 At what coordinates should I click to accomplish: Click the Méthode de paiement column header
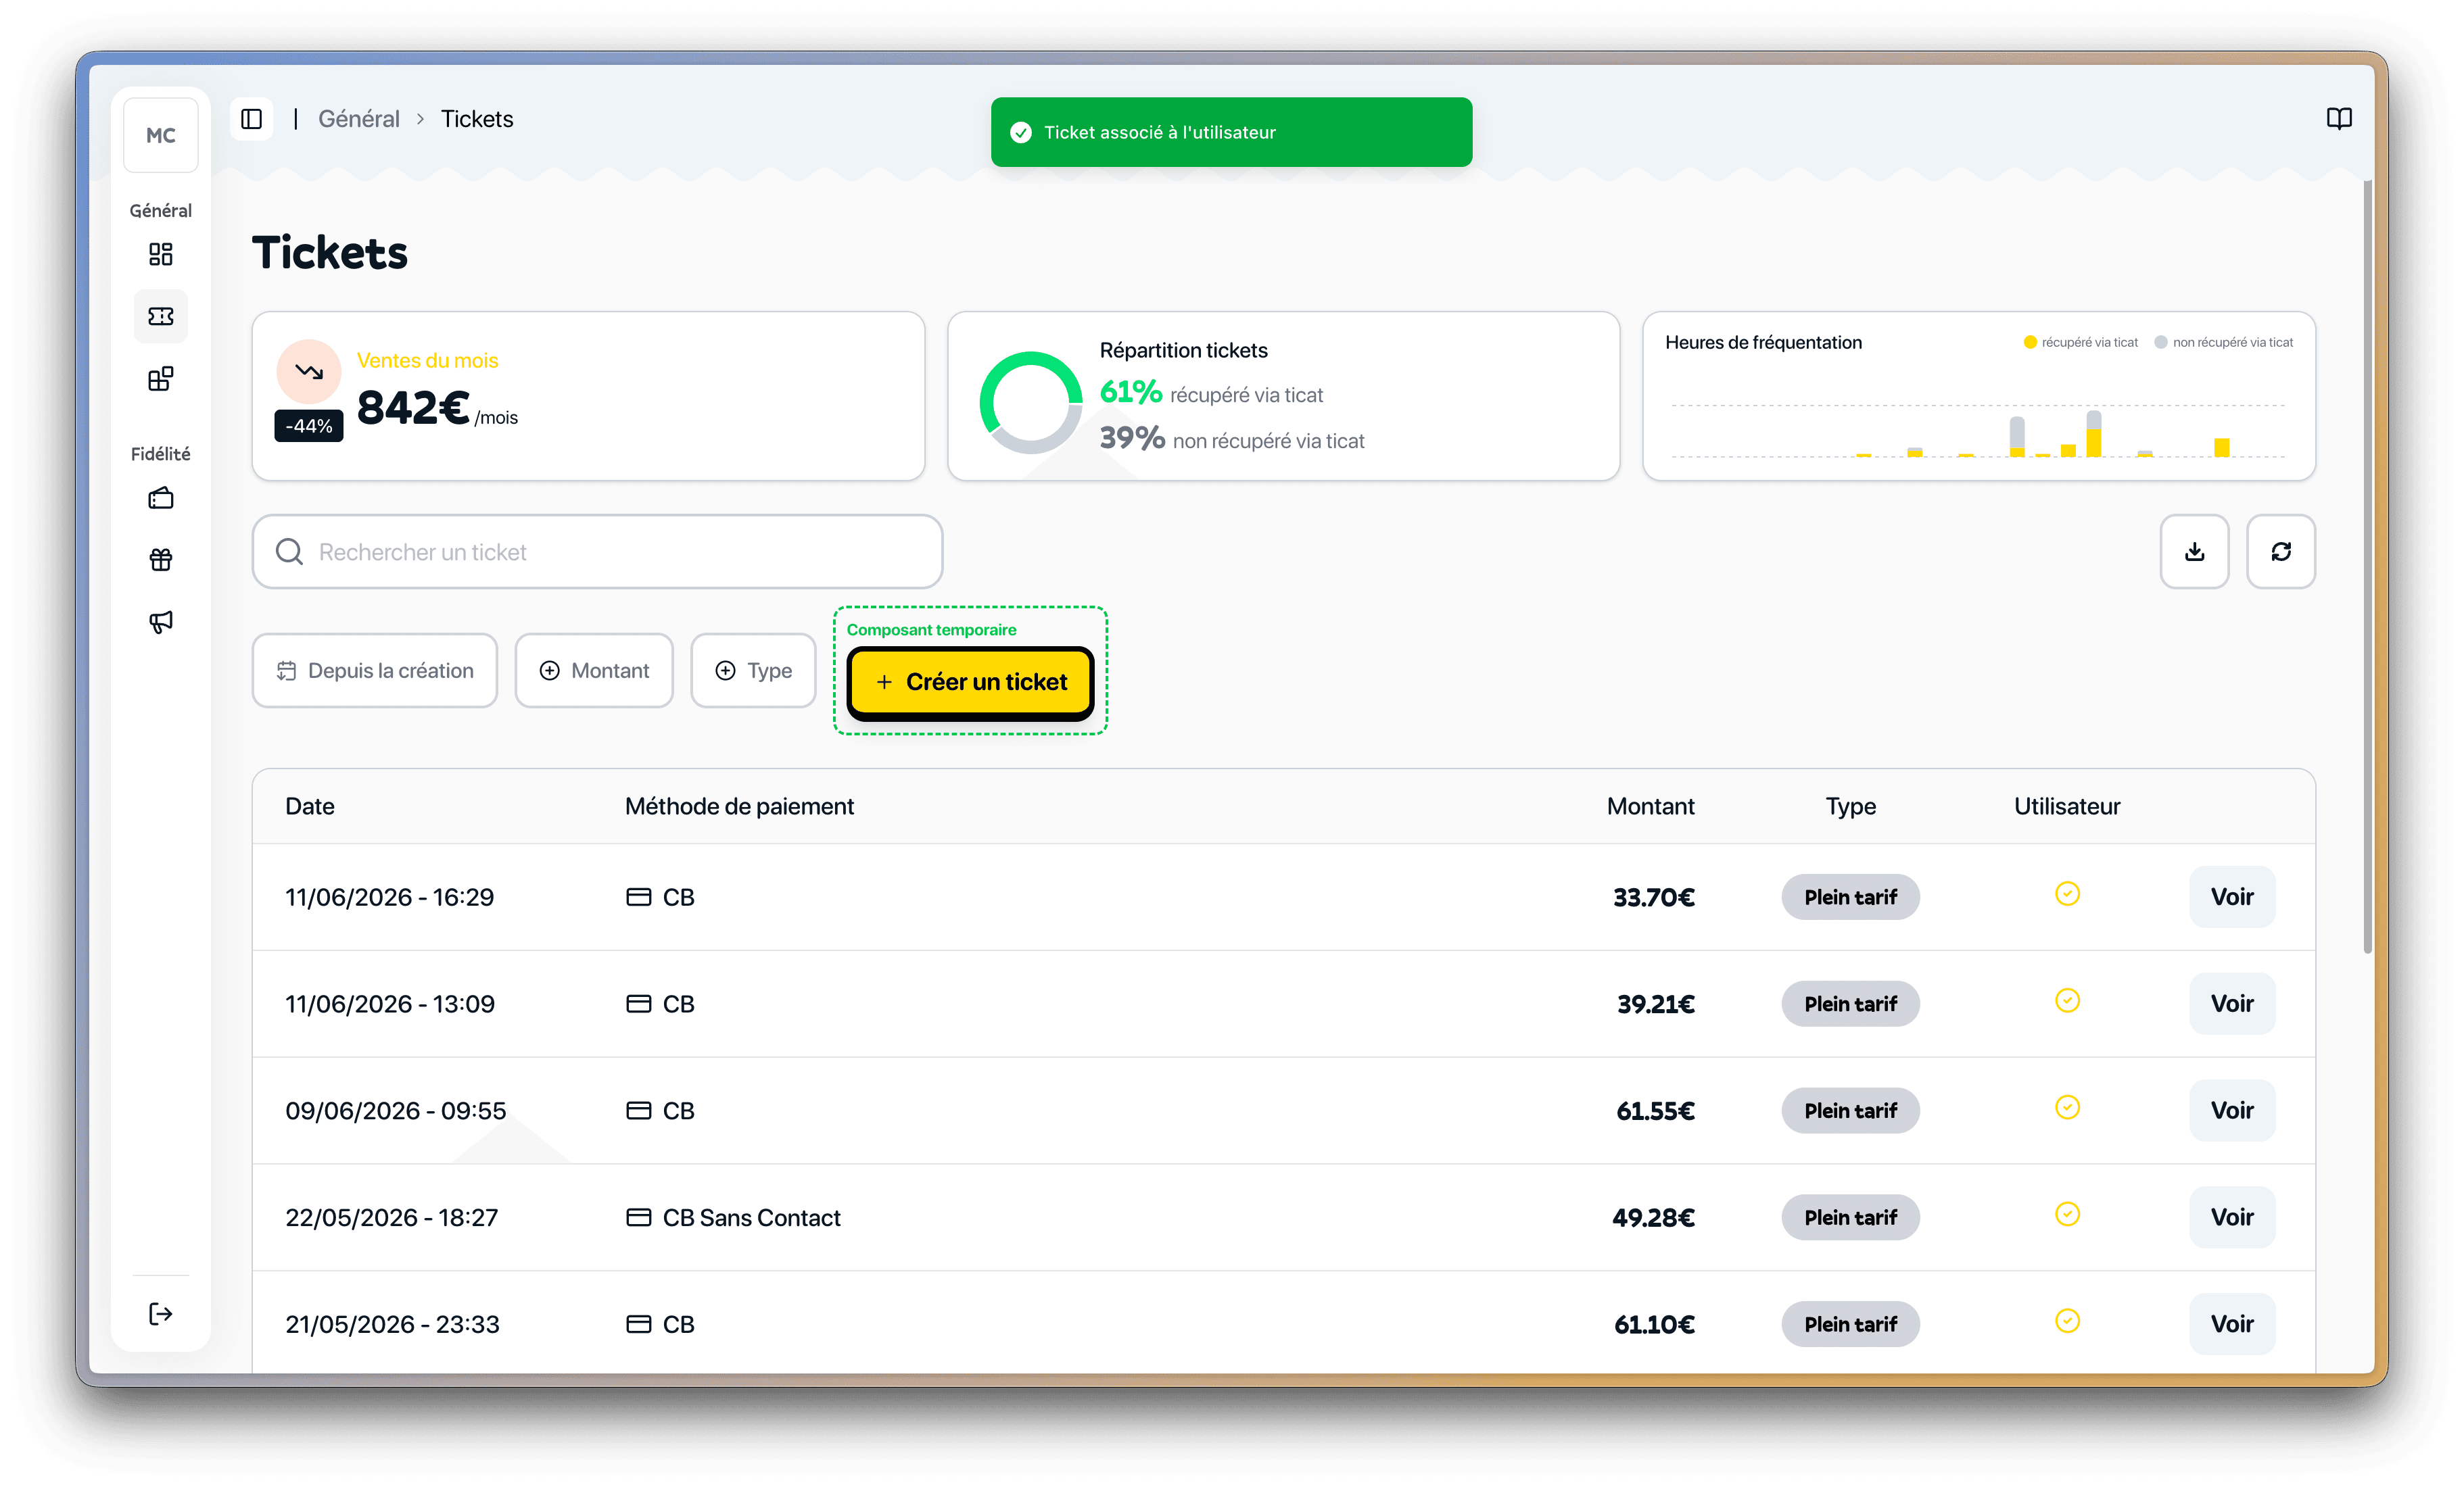(x=739, y=806)
